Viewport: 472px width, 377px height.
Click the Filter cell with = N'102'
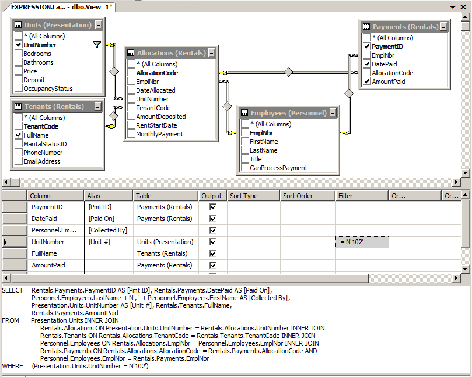362,242
